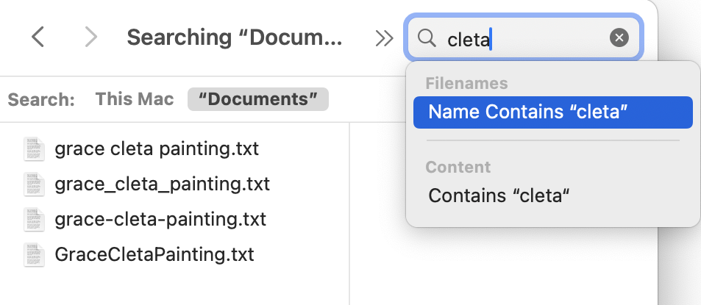Select file GraceCletaPainting.txt
Image resolution: width=701 pixels, height=305 pixels.
154,254
